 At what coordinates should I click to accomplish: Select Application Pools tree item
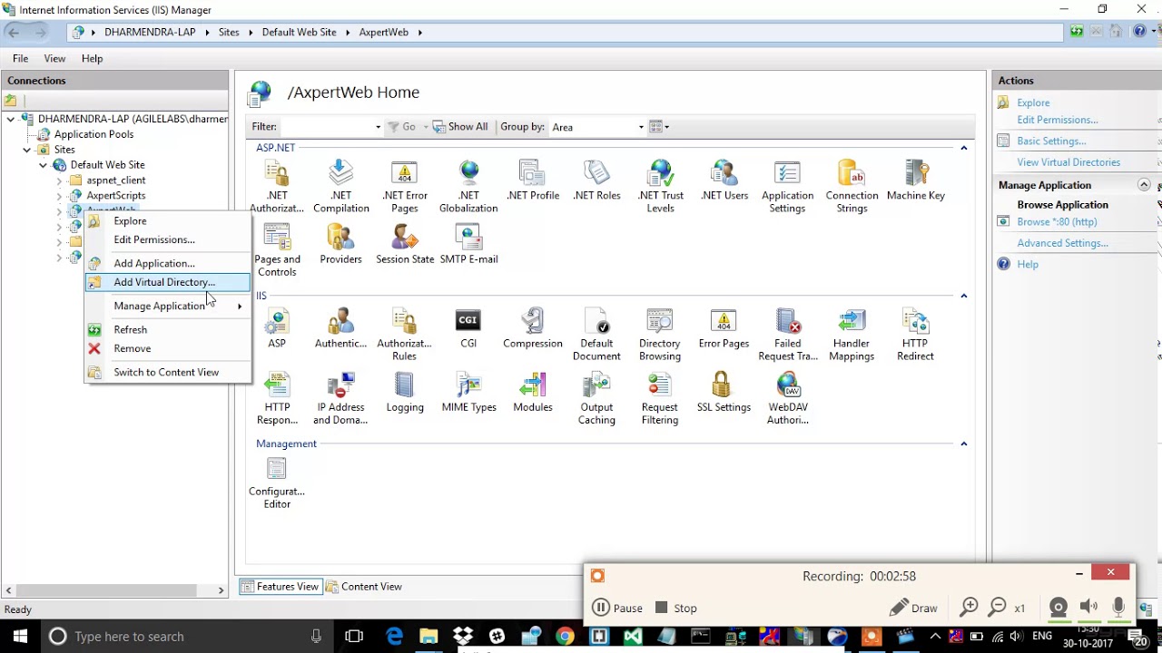(x=94, y=134)
